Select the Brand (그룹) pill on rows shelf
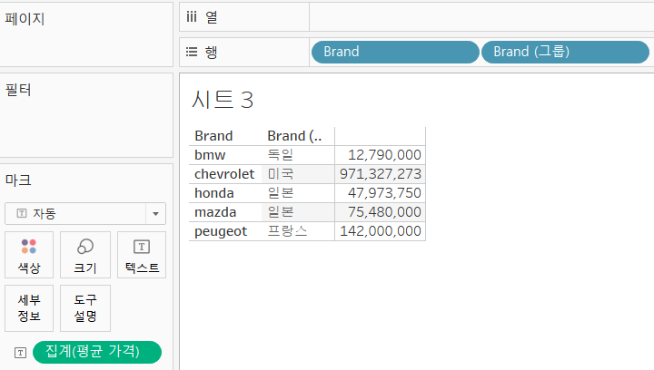 click(x=565, y=52)
